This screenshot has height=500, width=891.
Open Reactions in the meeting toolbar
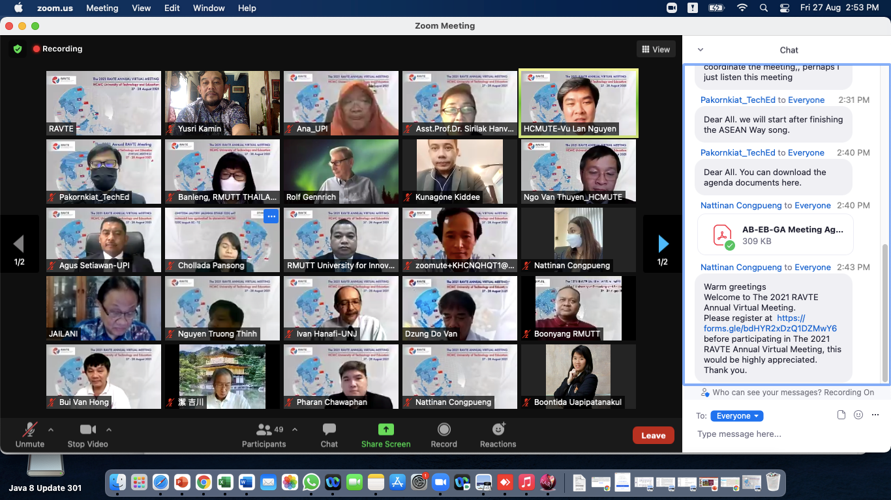click(x=498, y=434)
